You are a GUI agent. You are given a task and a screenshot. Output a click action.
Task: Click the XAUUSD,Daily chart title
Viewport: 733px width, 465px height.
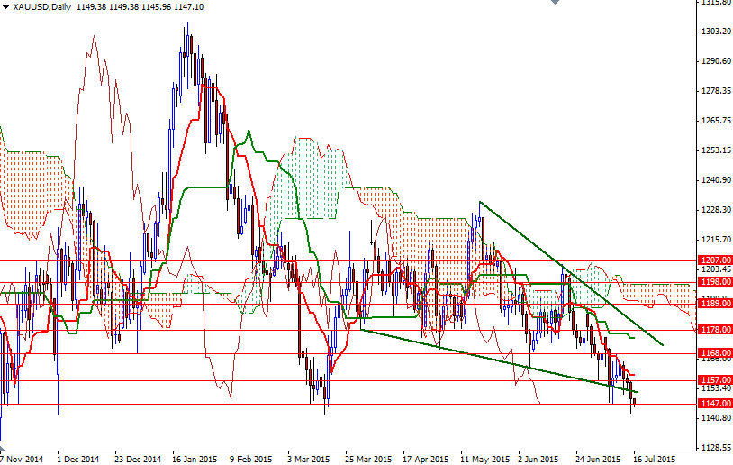42,7
